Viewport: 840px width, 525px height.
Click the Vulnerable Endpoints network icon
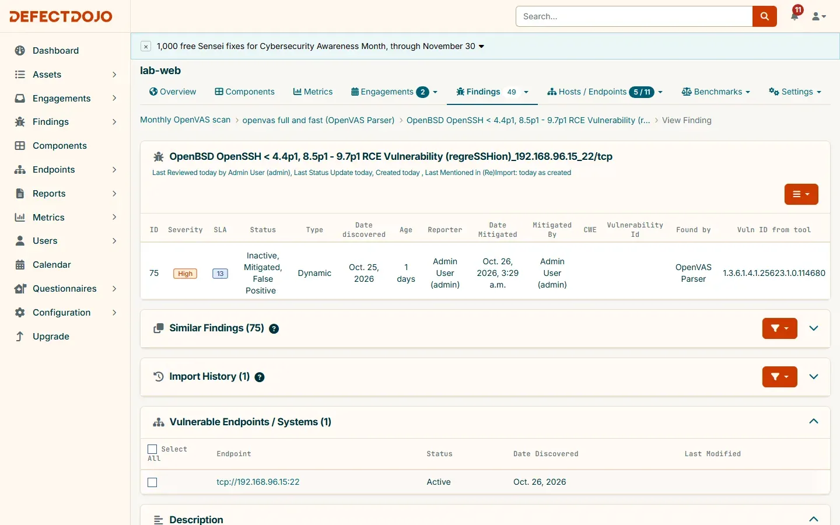coord(158,422)
